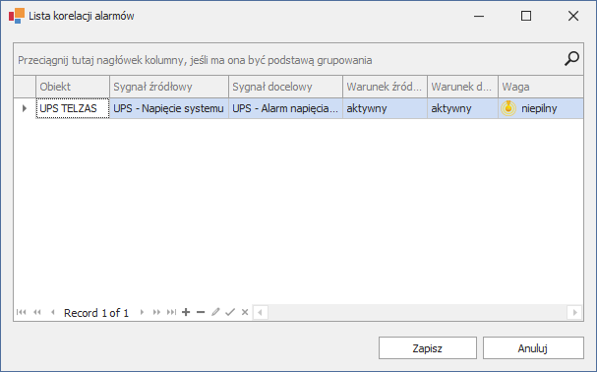
Task: Go to last record in navigator
Action: click(x=172, y=312)
